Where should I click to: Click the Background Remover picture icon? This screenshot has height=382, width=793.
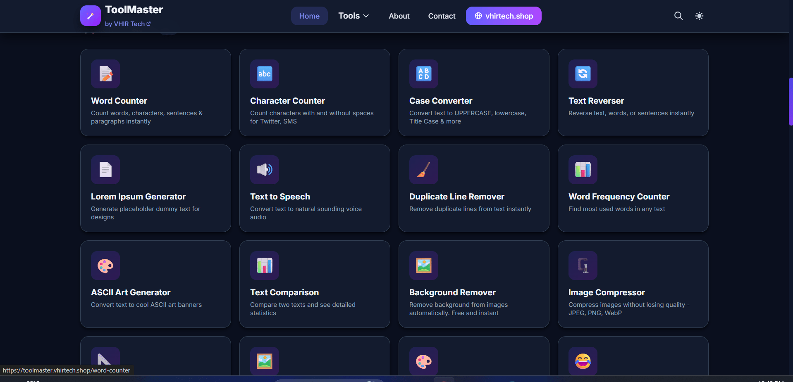coord(424,266)
